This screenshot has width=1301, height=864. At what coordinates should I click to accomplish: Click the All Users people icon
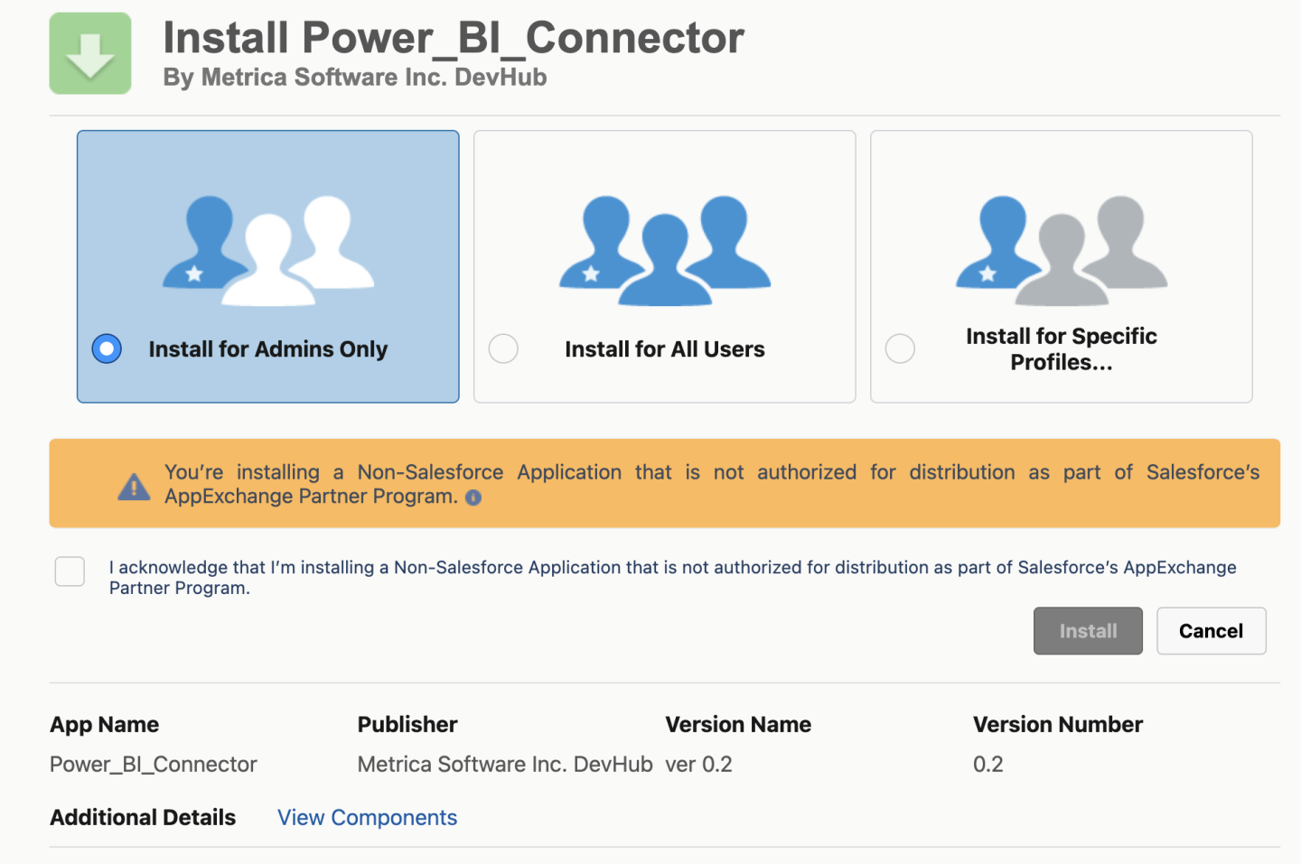[x=665, y=250]
